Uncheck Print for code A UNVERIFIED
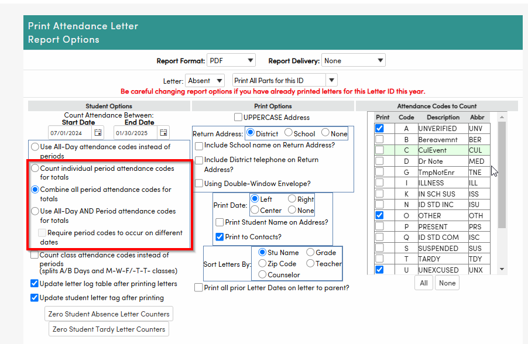Screen dimensions: 528x344 pos(379,128)
